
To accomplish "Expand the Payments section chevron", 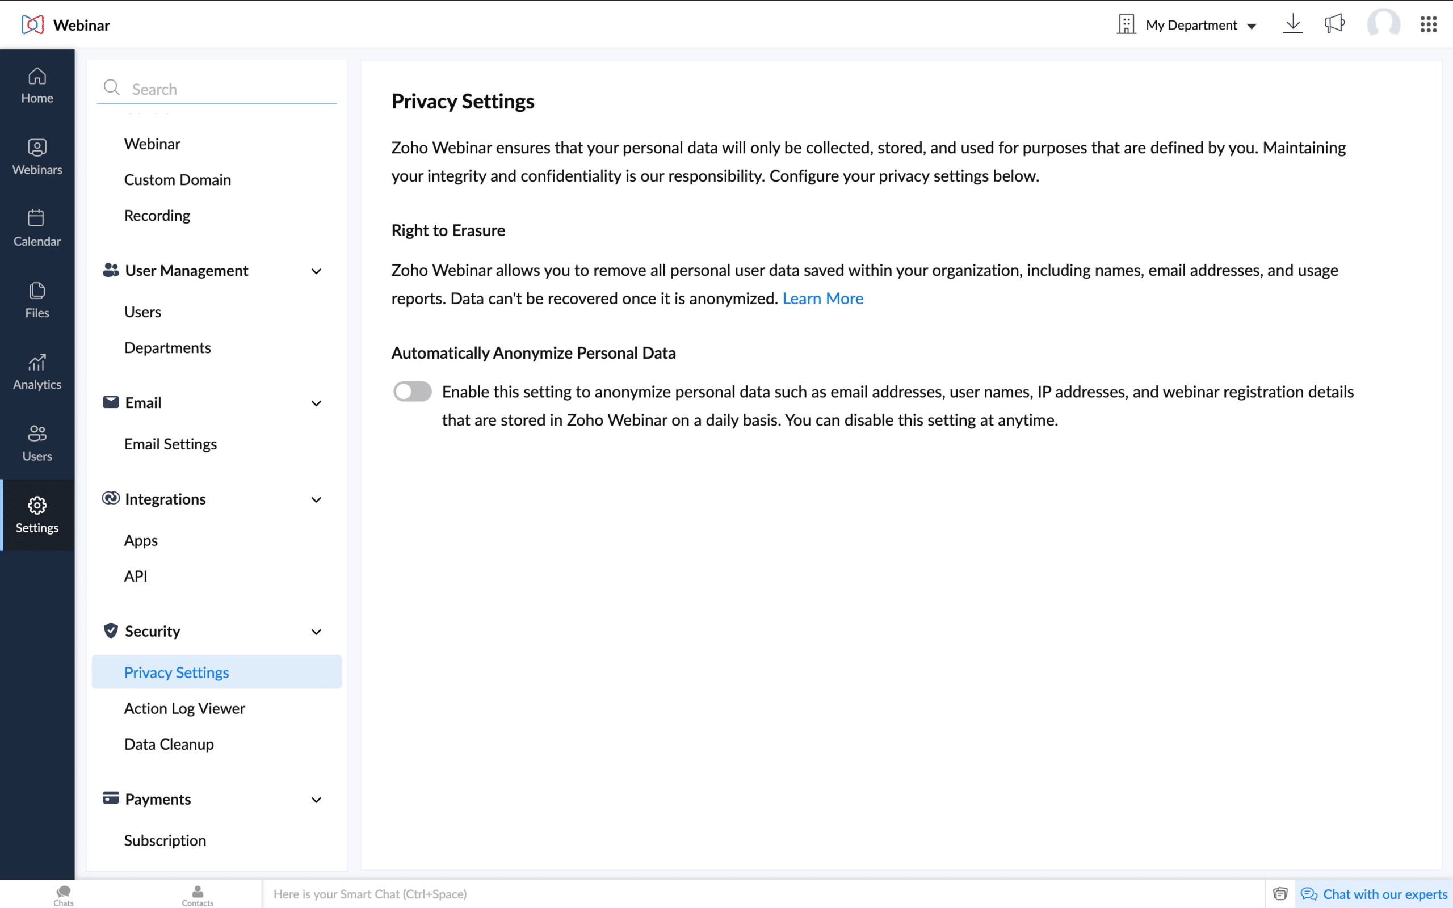I will click(x=317, y=799).
